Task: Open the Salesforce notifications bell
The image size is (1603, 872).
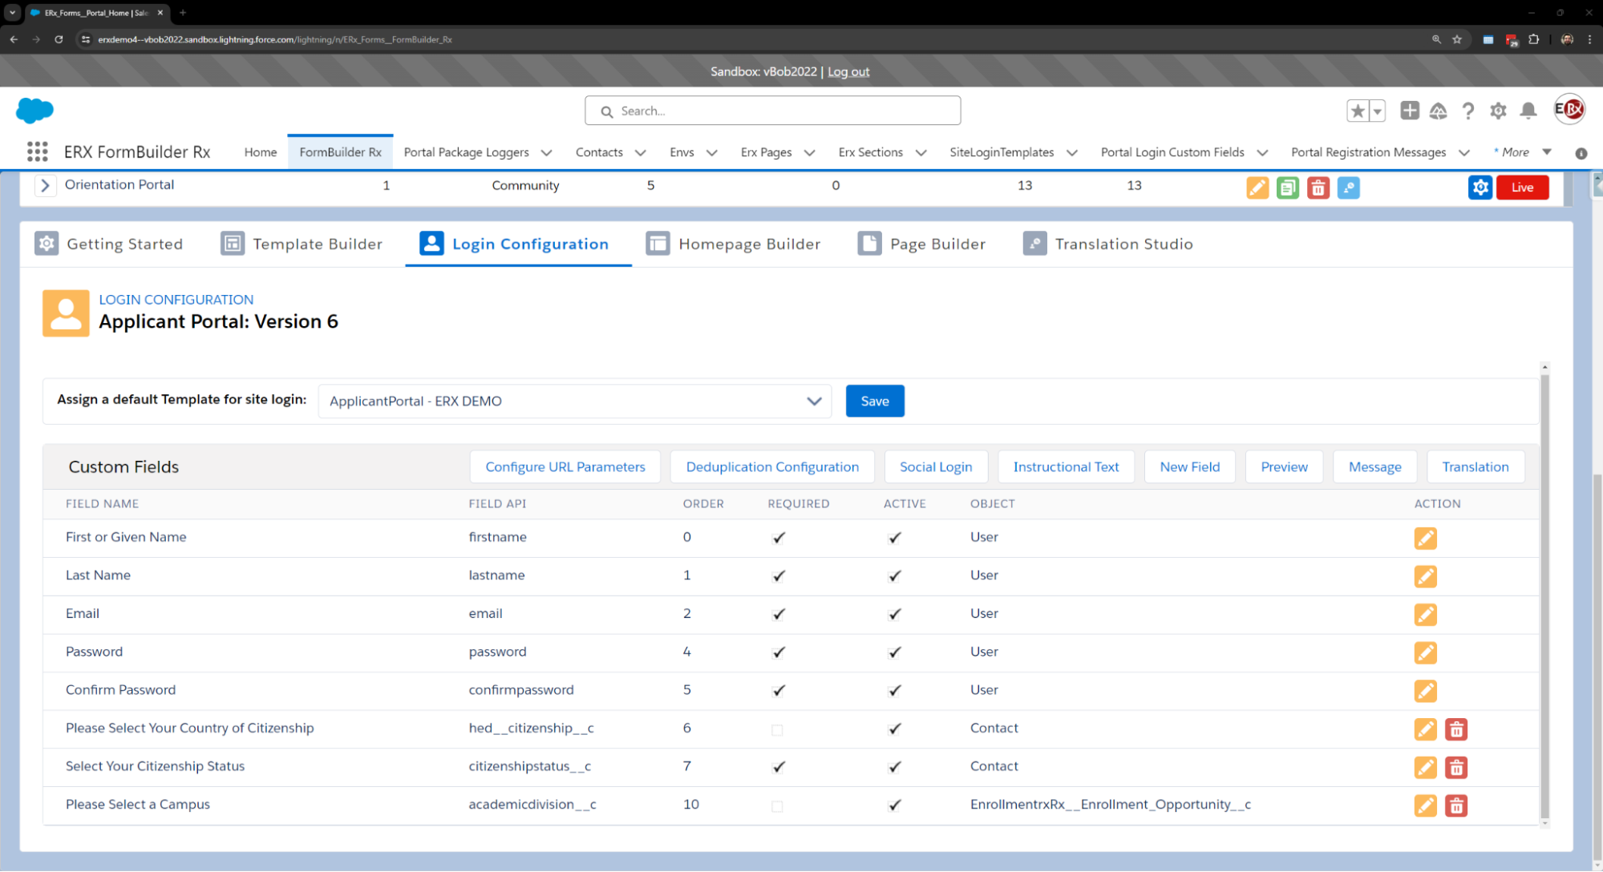Action: [x=1528, y=111]
